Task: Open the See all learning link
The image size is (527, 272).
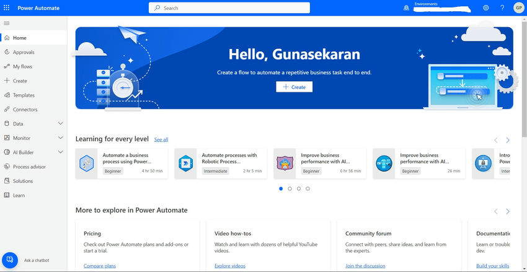Action: [x=161, y=139]
